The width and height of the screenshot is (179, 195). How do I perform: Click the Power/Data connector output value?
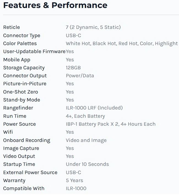pos(80,76)
